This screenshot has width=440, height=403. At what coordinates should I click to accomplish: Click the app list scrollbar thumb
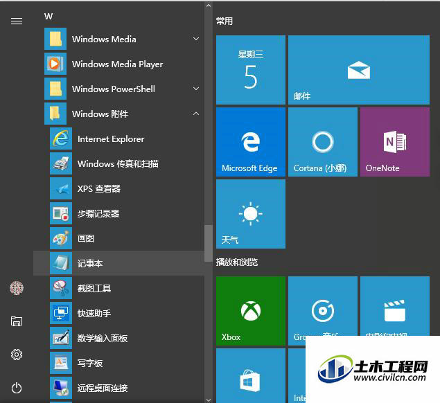point(208,243)
